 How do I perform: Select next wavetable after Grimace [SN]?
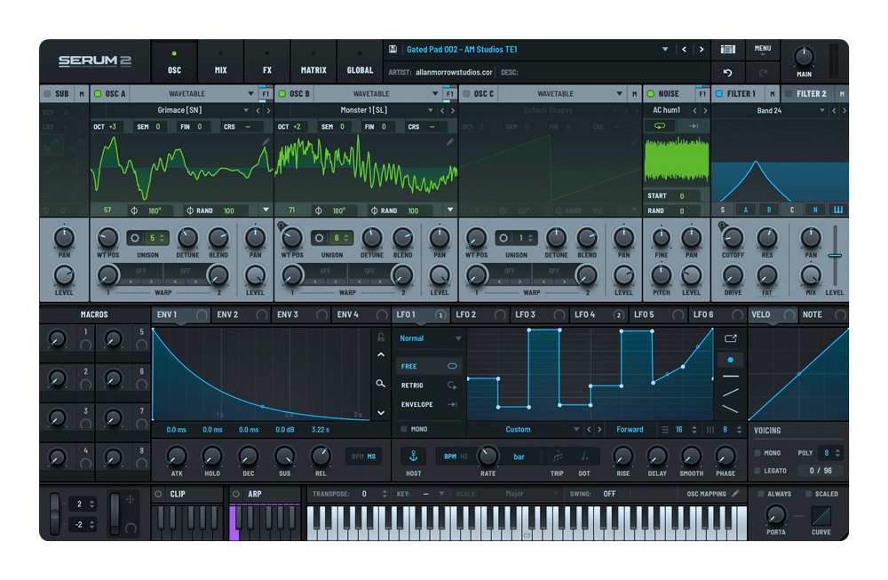[268, 110]
